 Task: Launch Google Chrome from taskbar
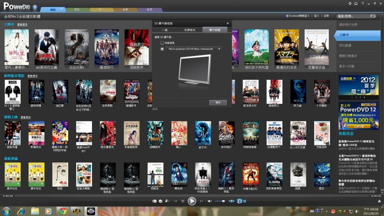[x=63, y=211]
